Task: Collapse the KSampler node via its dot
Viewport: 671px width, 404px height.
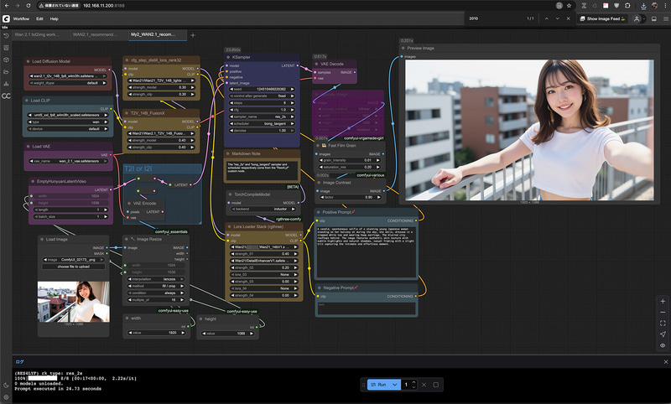Action: (x=228, y=57)
